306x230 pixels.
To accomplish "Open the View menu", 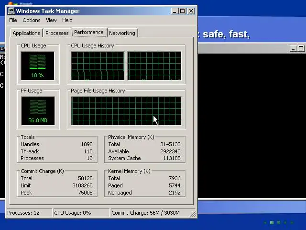I will pos(51,20).
